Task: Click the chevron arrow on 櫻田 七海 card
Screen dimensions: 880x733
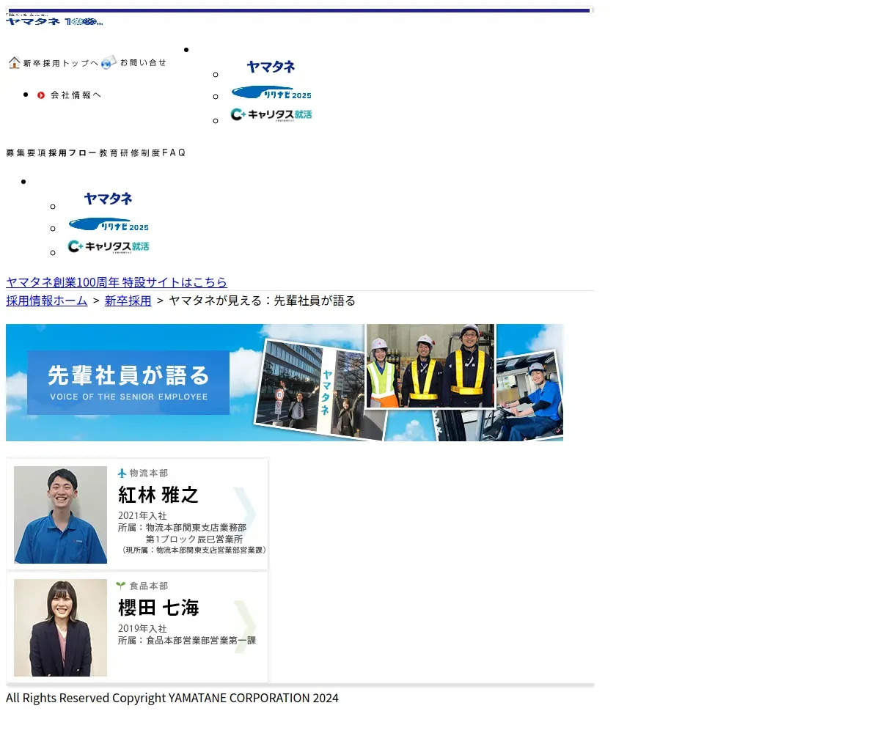Action: tap(246, 626)
